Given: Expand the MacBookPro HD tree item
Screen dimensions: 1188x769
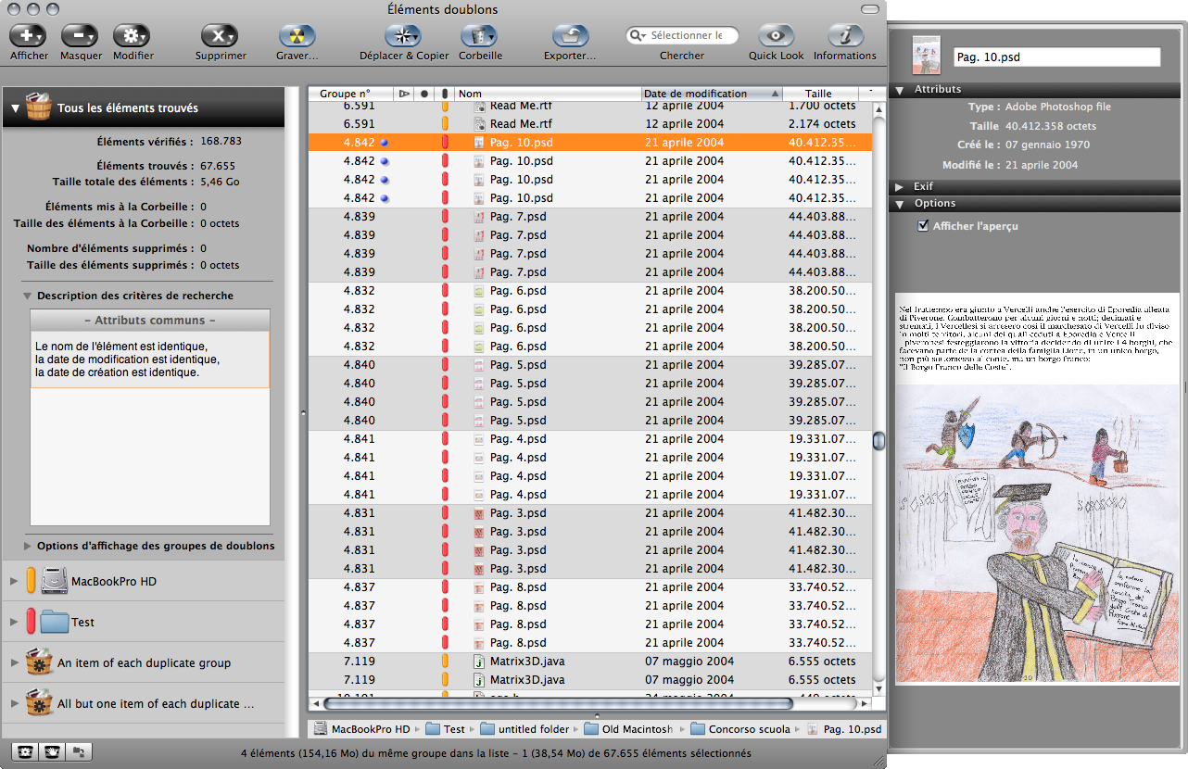Looking at the screenshot, I should coord(13,582).
